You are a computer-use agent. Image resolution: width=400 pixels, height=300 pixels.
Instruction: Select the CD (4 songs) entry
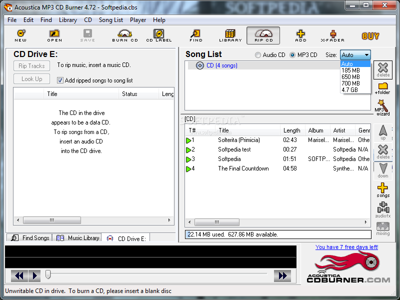pos(221,65)
